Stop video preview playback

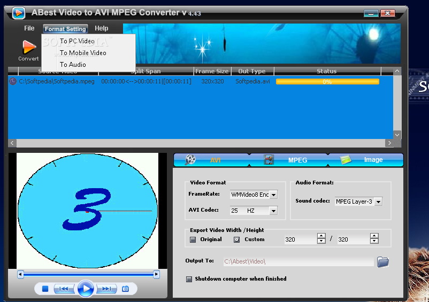point(45,289)
